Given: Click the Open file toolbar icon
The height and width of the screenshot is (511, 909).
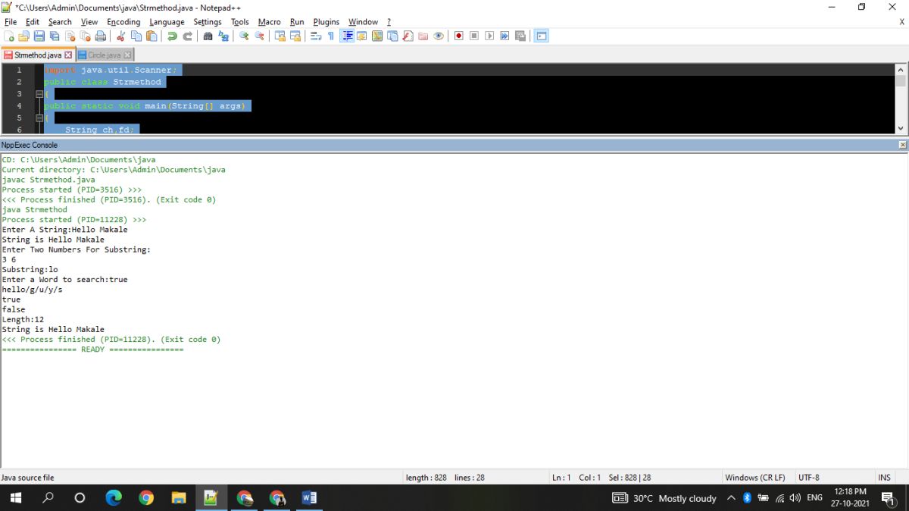Looking at the screenshot, I should 23,36.
